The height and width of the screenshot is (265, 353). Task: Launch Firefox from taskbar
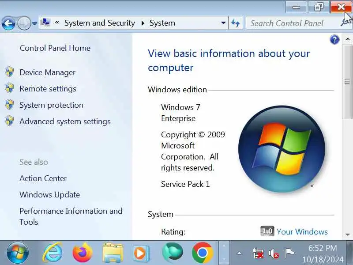83,253
